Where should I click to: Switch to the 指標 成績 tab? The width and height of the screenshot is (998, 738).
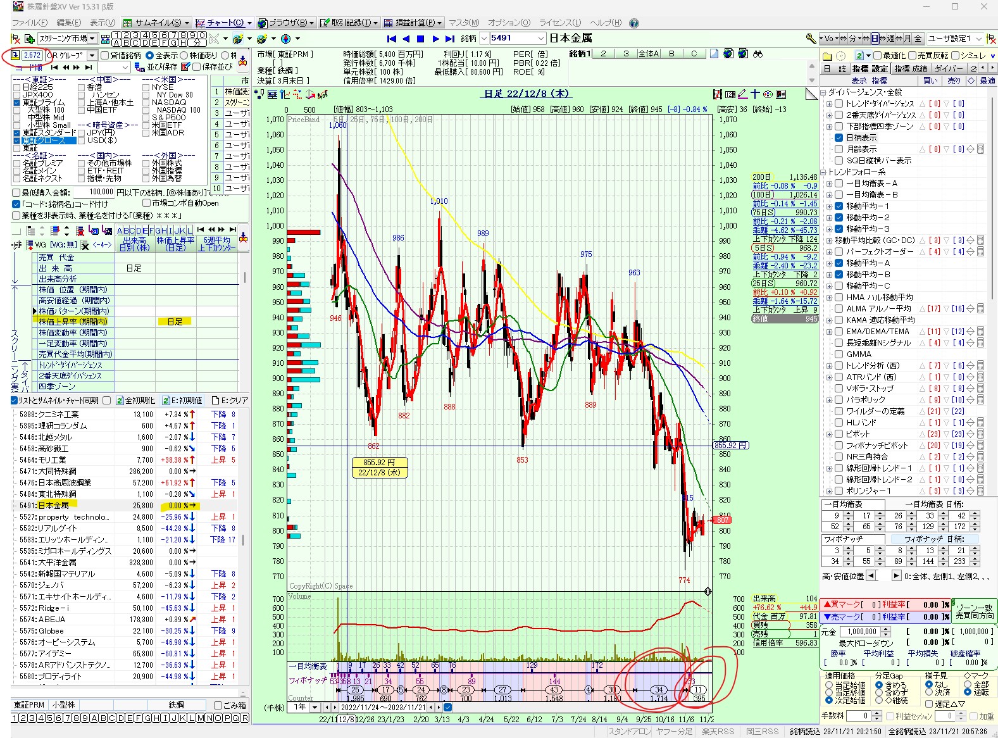pyautogui.click(x=911, y=68)
